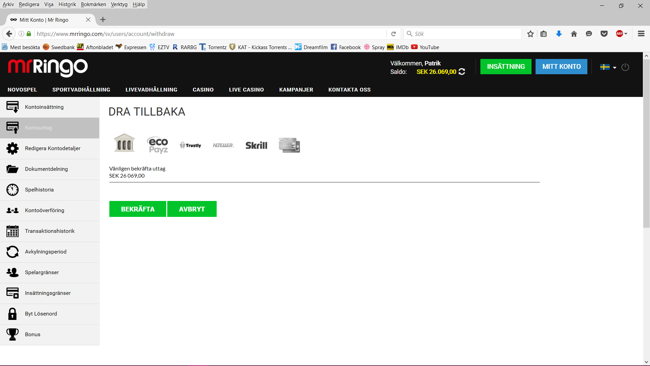This screenshot has height=366, width=650.
Task: Click the URL address bar
Action: pyautogui.click(x=210, y=34)
